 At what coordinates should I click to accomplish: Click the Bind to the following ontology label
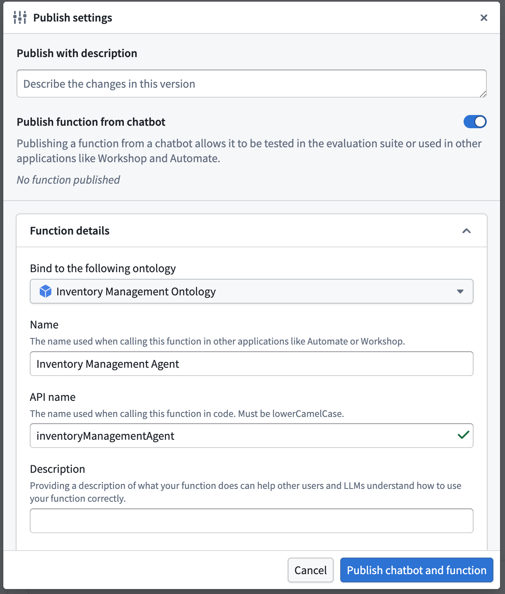point(103,268)
